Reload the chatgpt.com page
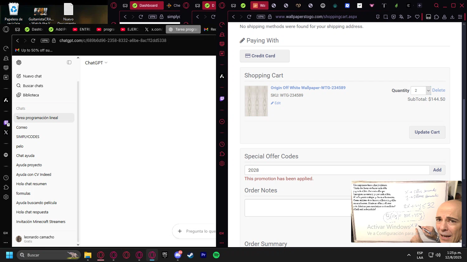The width and height of the screenshot is (467, 262). (33, 41)
